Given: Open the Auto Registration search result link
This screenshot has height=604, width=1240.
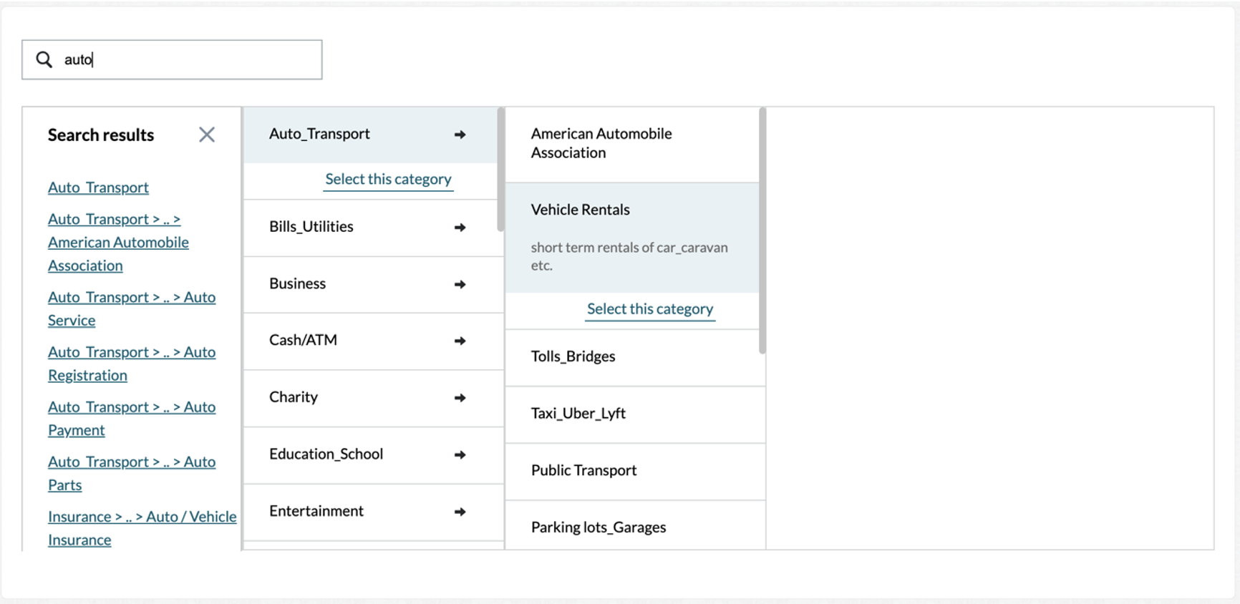Looking at the screenshot, I should click(x=132, y=364).
